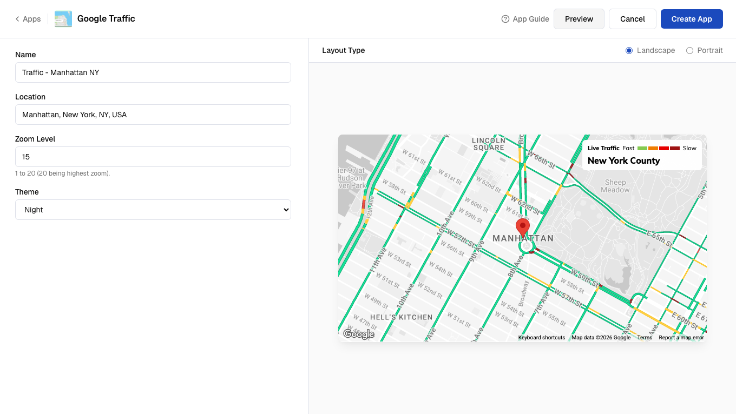This screenshot has width=736, height=415.
Task: Click the orange traffic legend swatch
Action: [x=653, y=148]
